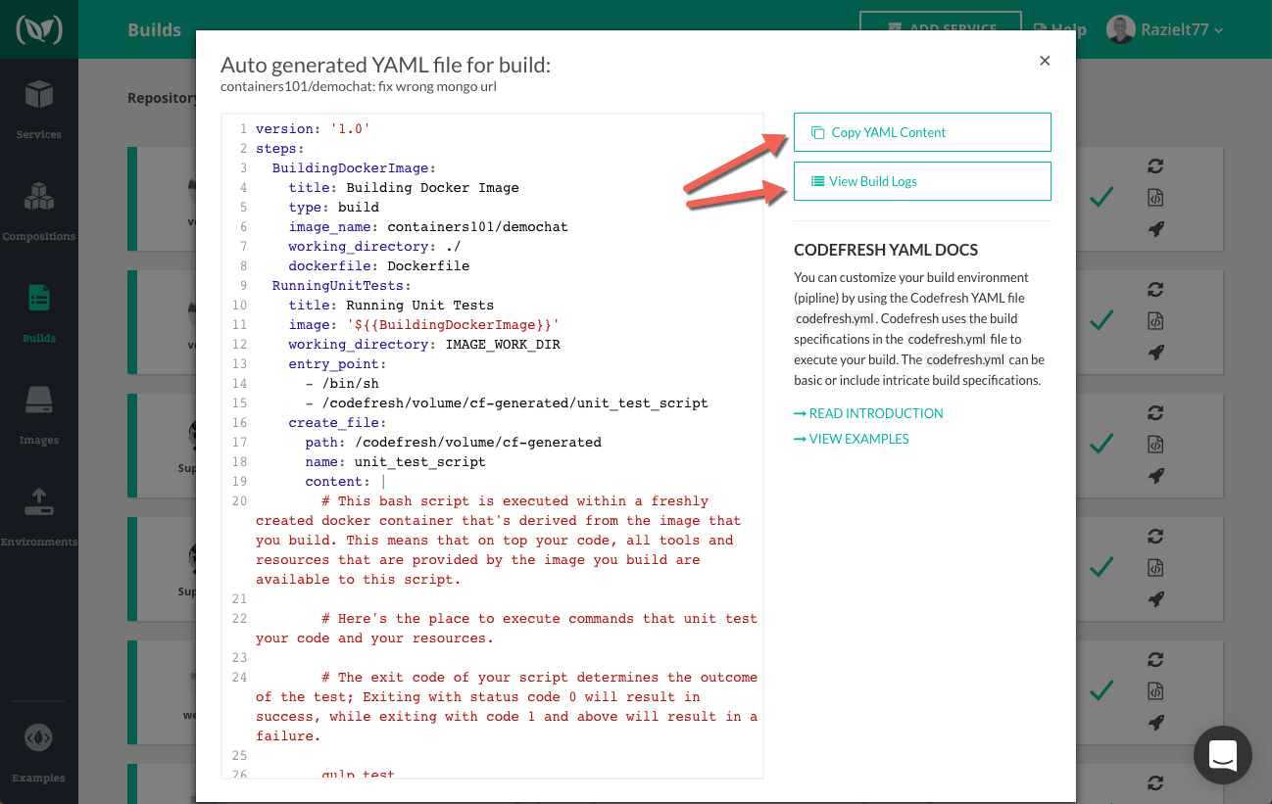Click rocket launch icon on fifth build row
Viewport: 1272px width, 804px height.
[1155, 723]
